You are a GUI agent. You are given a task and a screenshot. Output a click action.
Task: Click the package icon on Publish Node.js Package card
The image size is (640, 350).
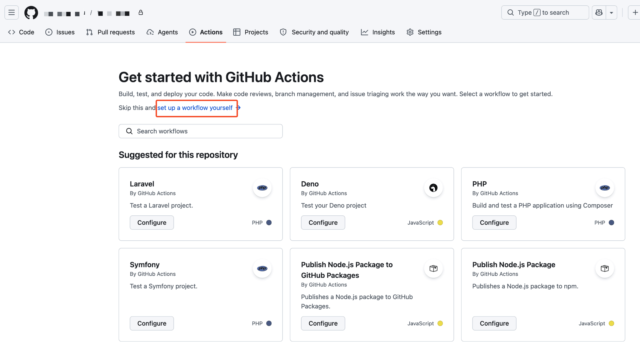604,268
